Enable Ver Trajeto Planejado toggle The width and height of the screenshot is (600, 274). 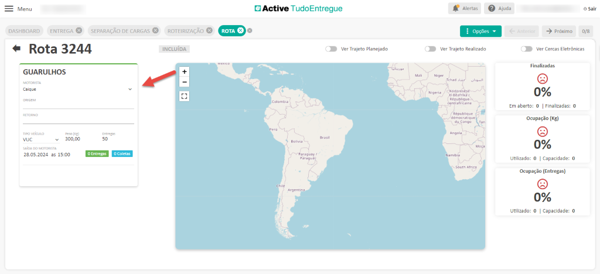click(331, 49)
